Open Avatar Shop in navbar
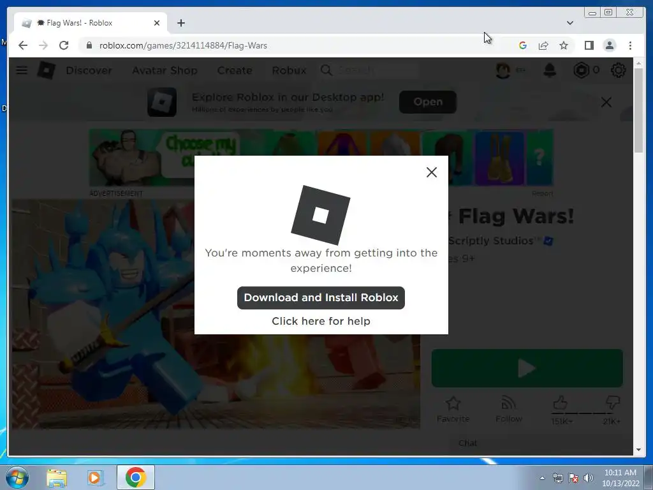 (165, 70)
